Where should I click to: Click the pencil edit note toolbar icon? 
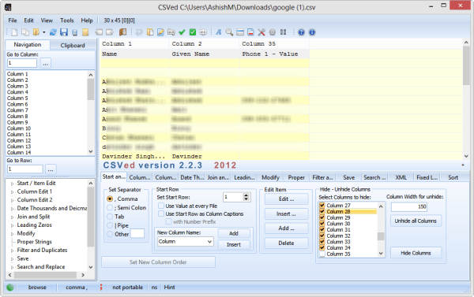(160, 32)
